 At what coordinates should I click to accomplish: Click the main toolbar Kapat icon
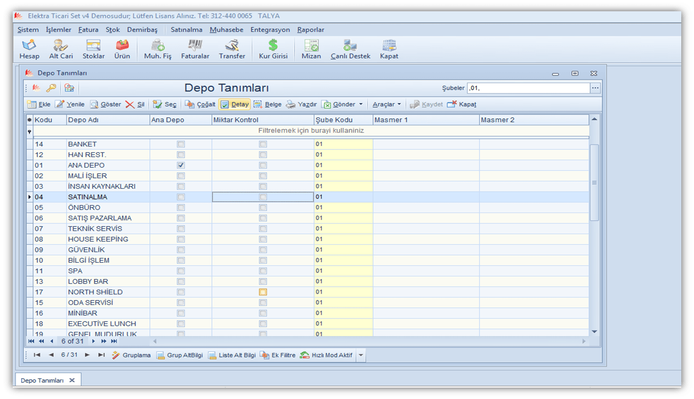pos(389,50)
